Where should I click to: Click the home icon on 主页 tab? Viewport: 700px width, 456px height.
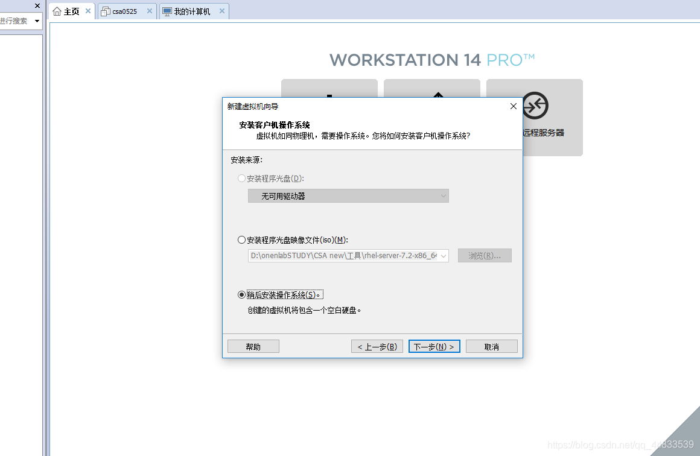(x=57, y=11)
